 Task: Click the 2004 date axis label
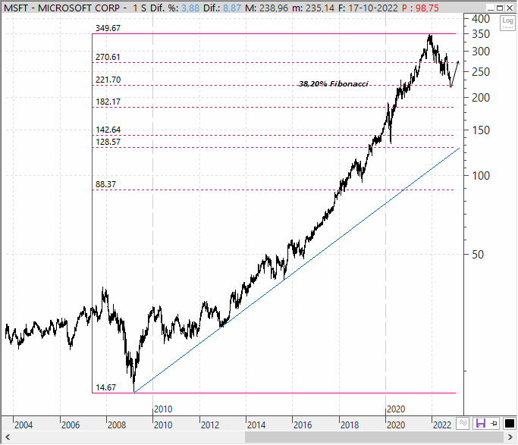tap(24, 425)
